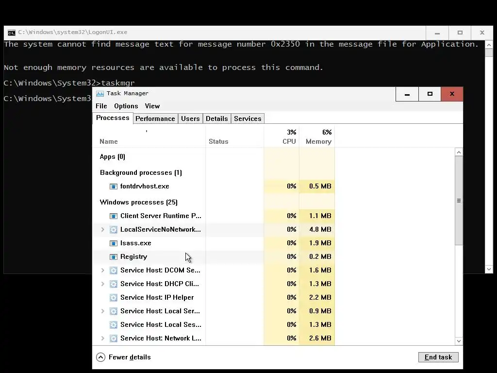
Task: Click the LocalServiceNoNetwork gear icon
Action: pos(113,230)
